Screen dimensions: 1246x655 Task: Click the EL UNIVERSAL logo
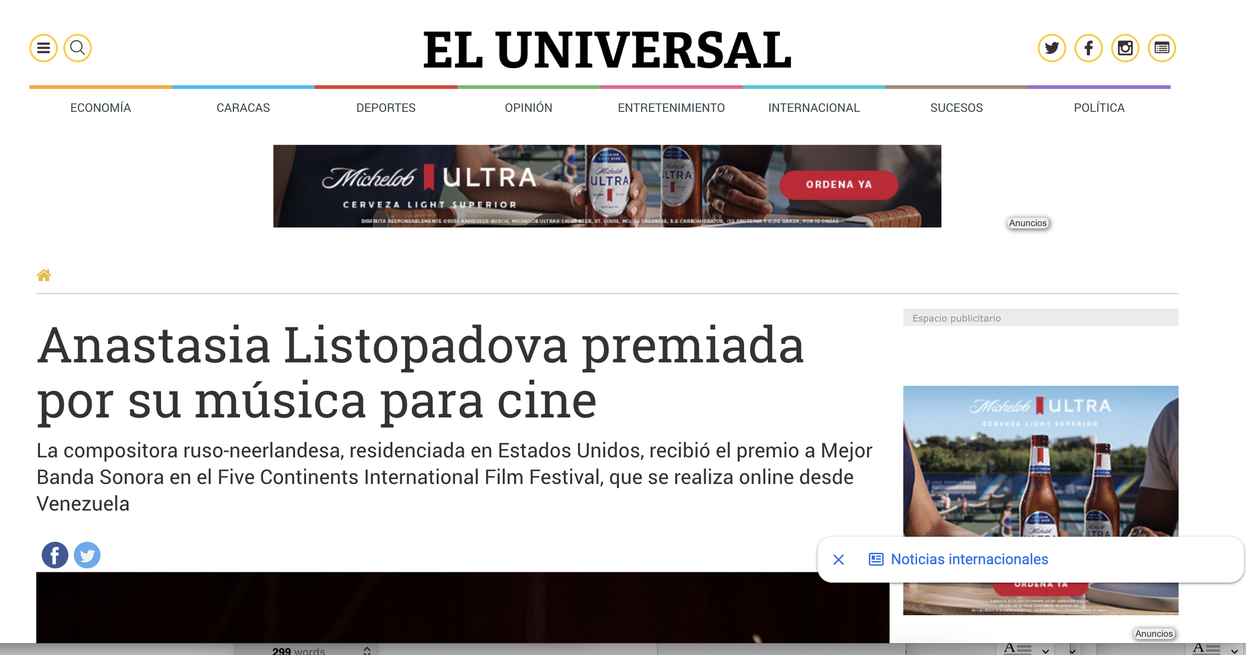coord(607,49)
